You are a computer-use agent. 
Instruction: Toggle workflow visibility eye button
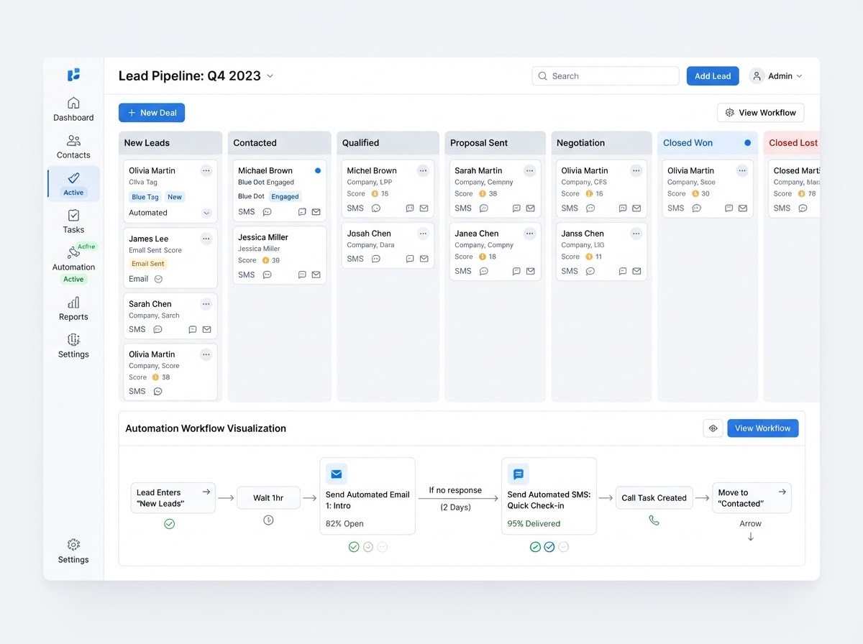point(713,428)
